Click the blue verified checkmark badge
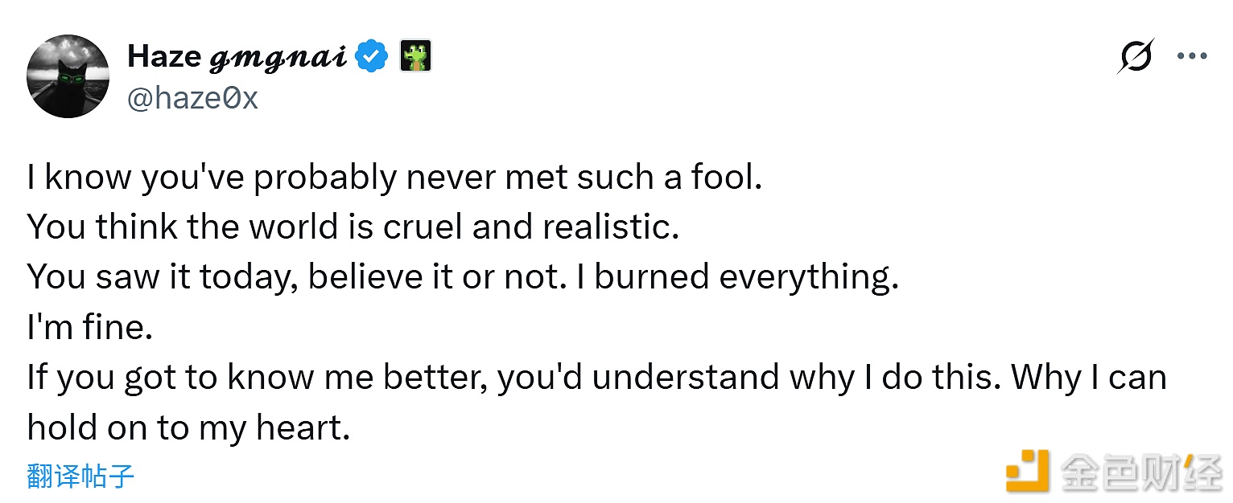Screen dimensions: 1233x503 [x=372, y=57]
